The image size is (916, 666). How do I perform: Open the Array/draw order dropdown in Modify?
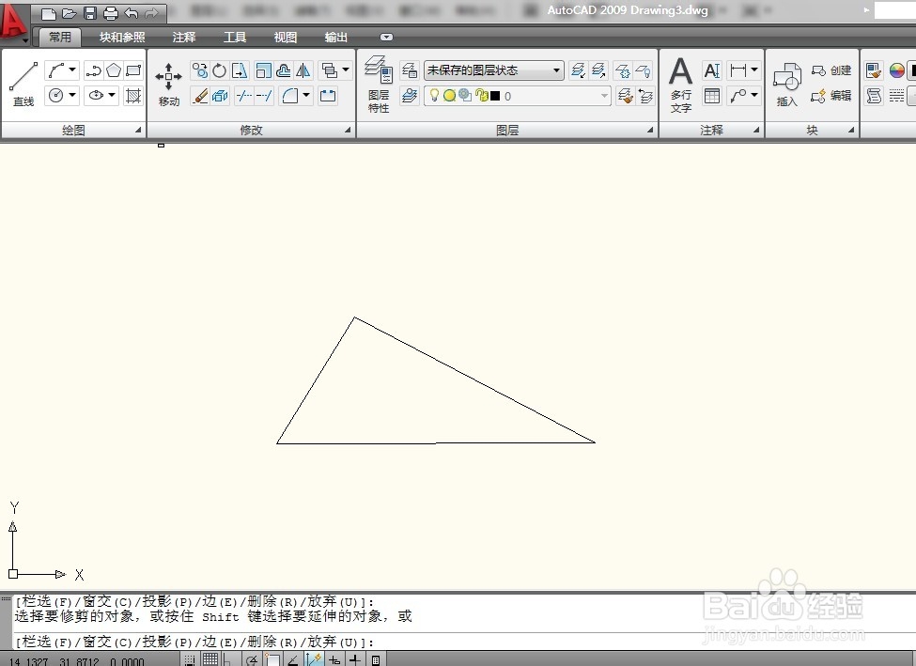[346, 70]
